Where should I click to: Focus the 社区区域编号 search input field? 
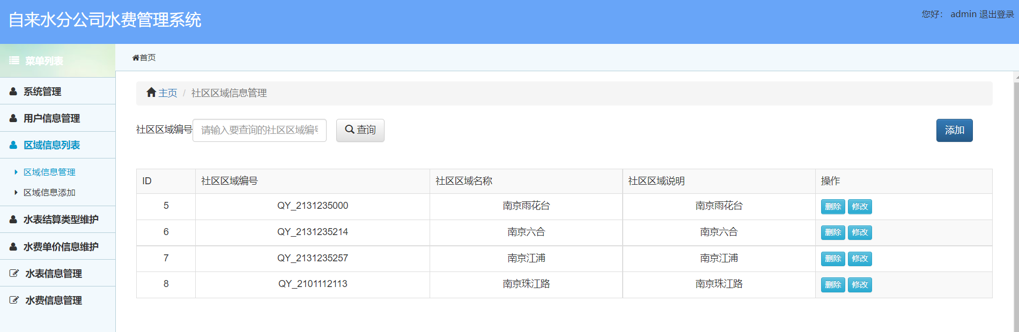[x=260, y=130]
